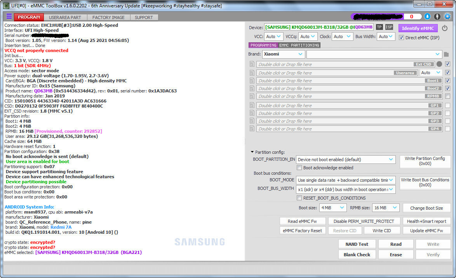
Task: Click the file icon on Boot2 row
Action: pyautogui.click(x=252, y=89)
